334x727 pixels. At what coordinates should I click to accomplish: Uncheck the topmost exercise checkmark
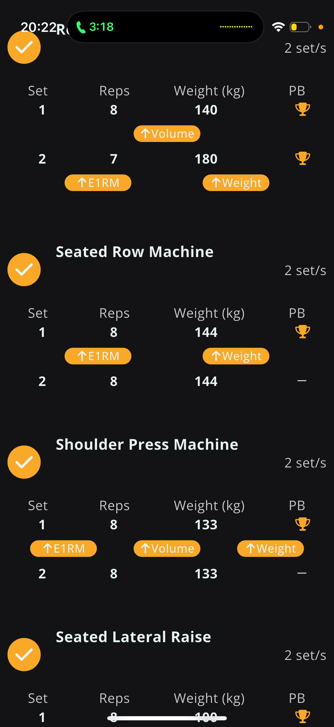(24, 47)
